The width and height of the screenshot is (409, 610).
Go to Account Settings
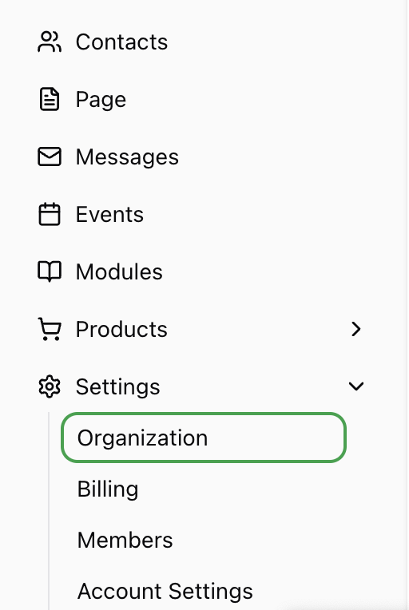pyautogui.click(x=165, y=592)
